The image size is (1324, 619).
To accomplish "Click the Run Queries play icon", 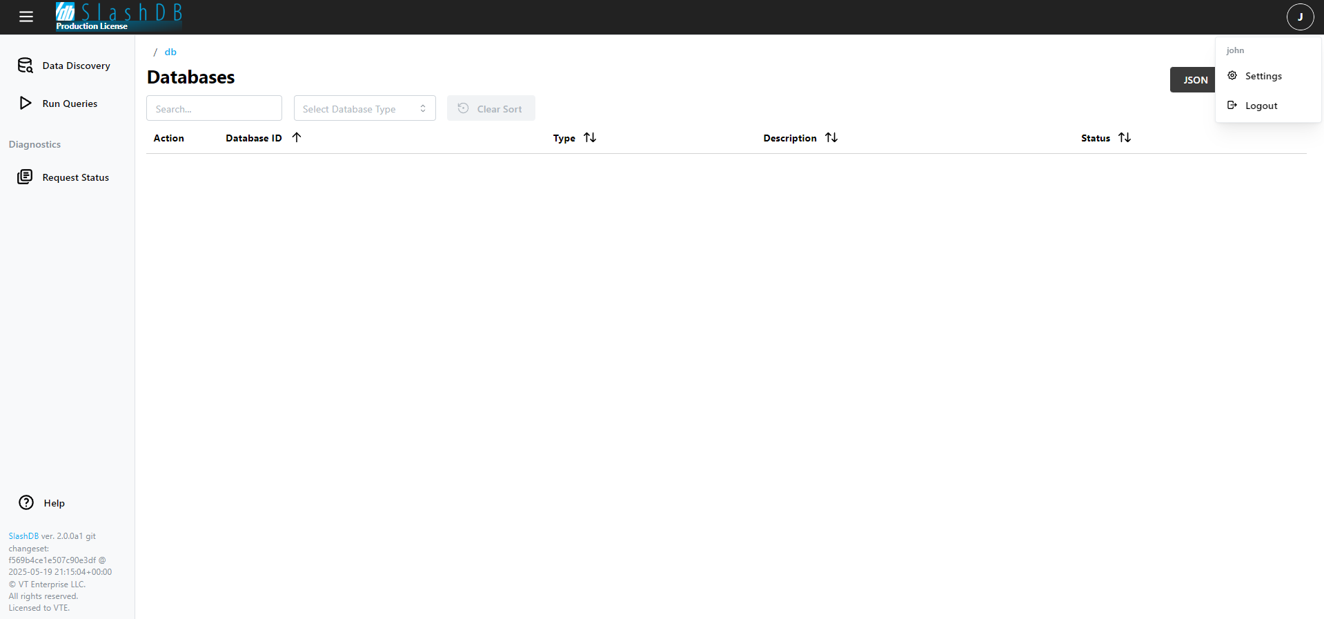I will point(26,104).
